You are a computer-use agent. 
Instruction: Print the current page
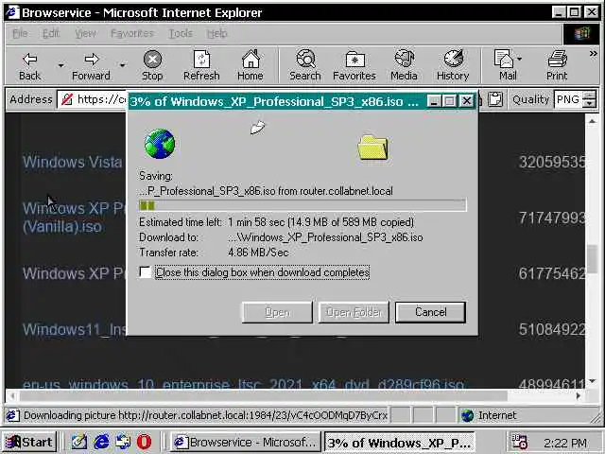pos(557,65)
